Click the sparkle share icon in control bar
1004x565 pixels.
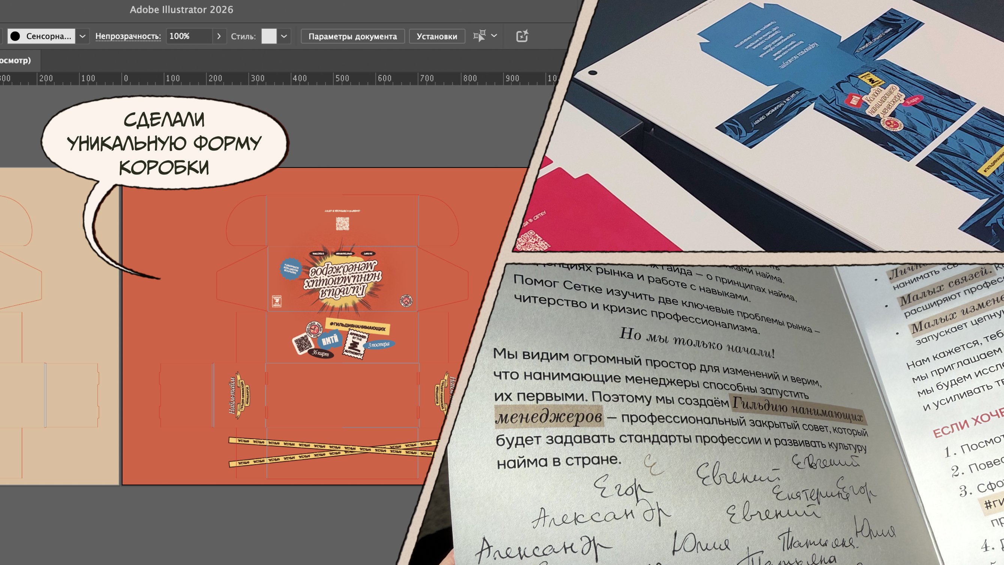521,36
